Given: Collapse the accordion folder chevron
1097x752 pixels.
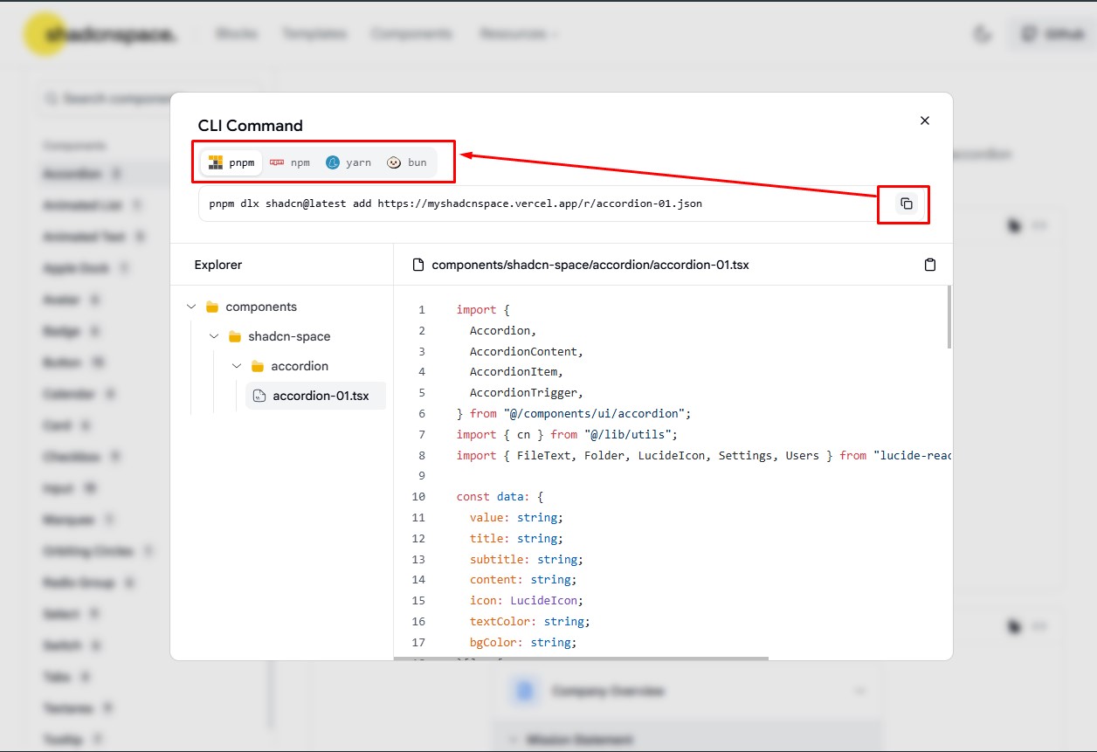Looking at the screenshot, I should (x=237, y=366).
